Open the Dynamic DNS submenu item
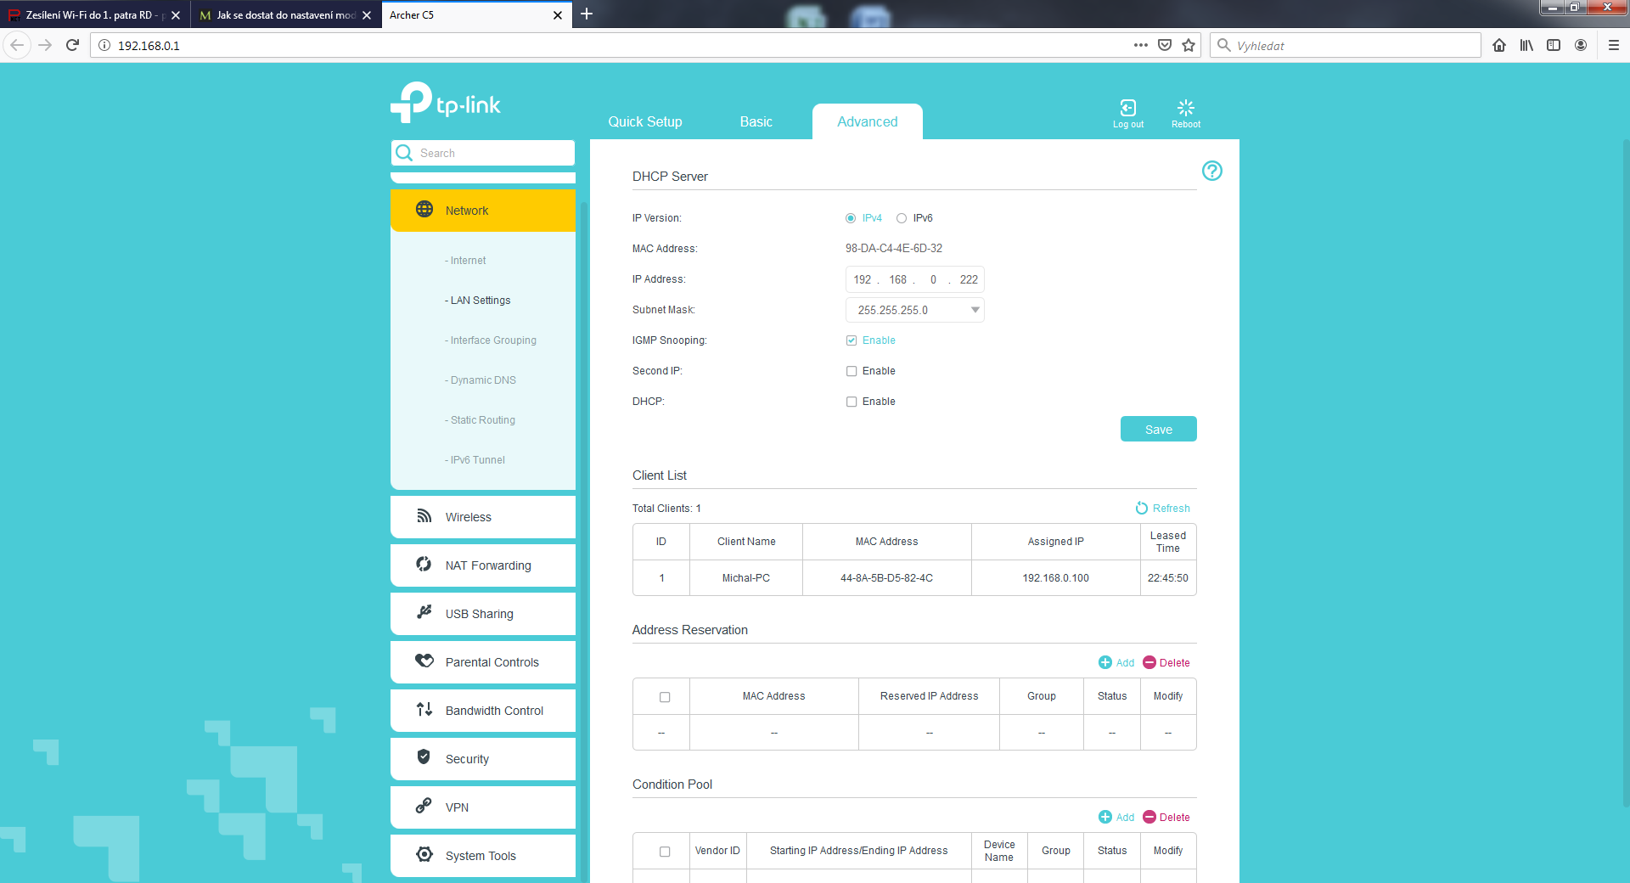This screenshot has width=1630, height=883. (x=481, y=380)
